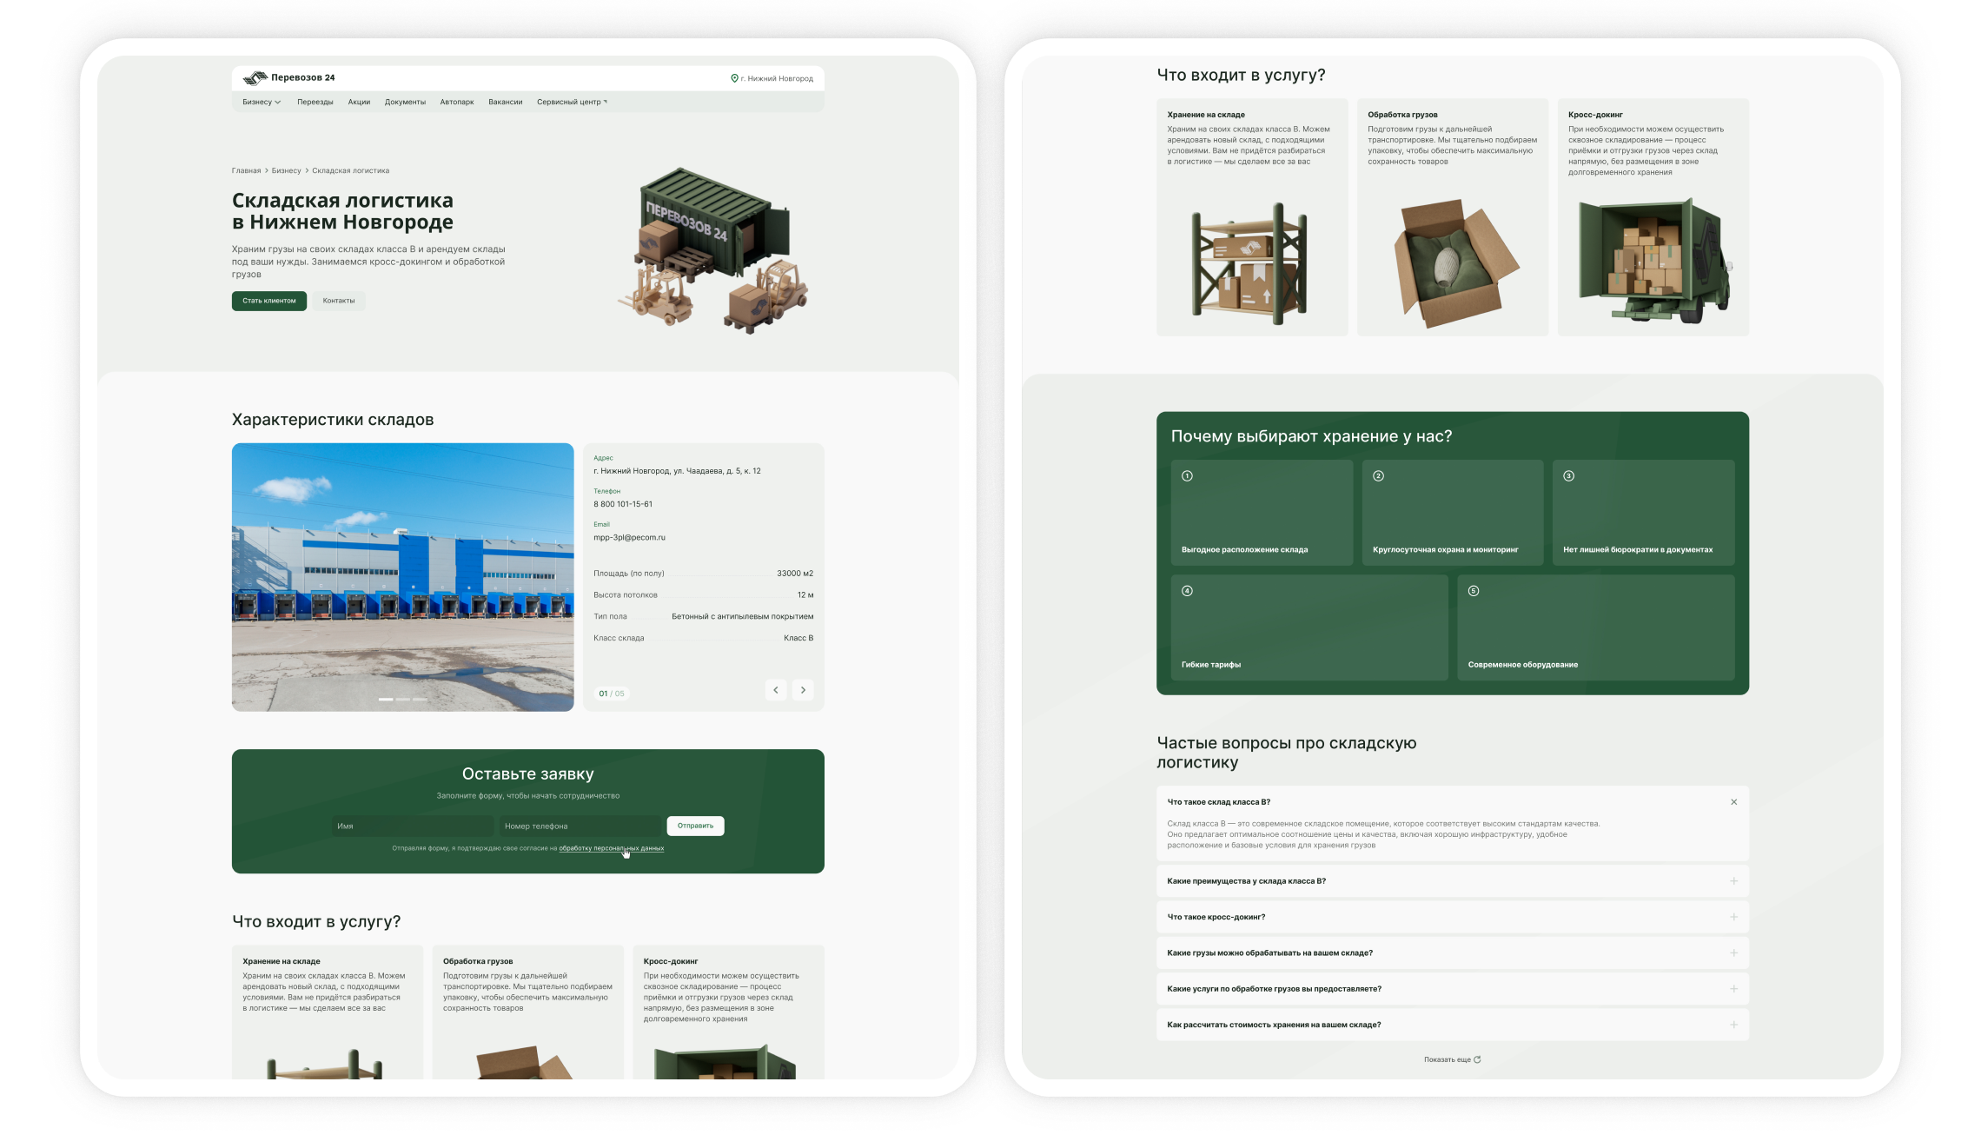The height and width of the screenshot is (1135, 1981).
Task: Expand 'Какие преимущества у склада класса B?' question
Action: coord(1733,881)
